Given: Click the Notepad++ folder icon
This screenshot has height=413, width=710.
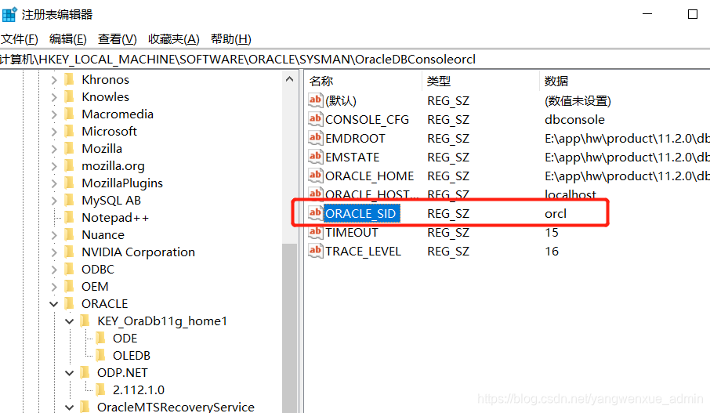Looking at the screenshot, I should (69, 217).
